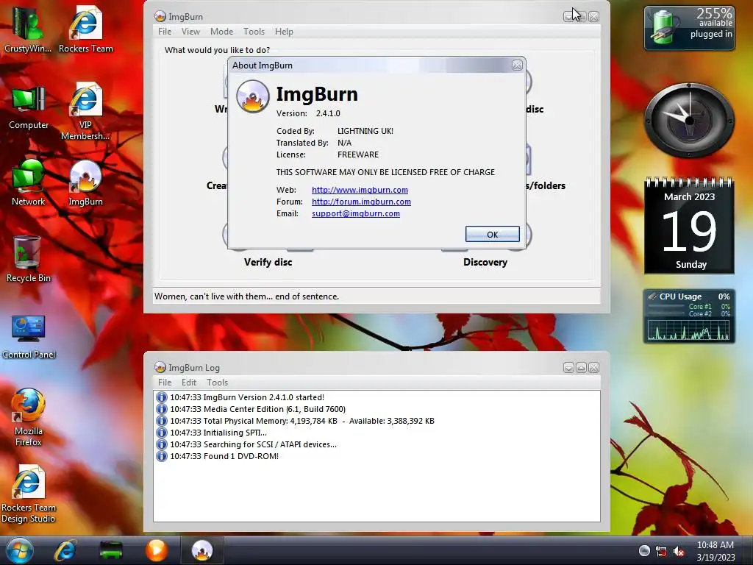Click the battery gadget on the sidebar
This screenshot has height=565, width=753.
[x=689, y=27]
